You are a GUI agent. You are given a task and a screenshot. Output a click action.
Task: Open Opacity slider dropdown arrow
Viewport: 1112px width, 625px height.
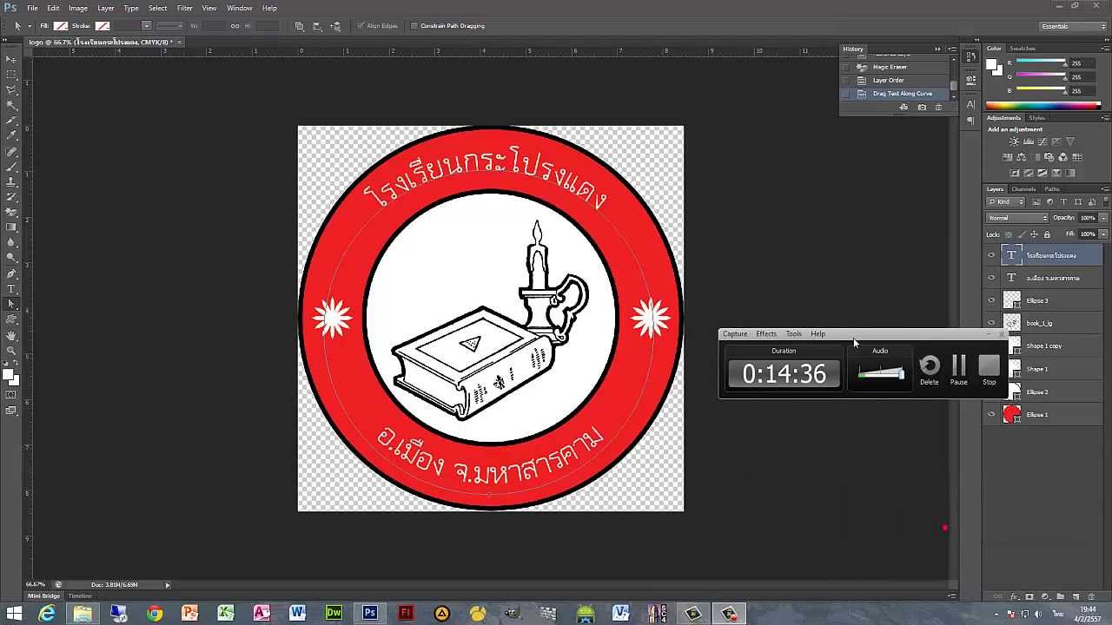coord(1103,218)
